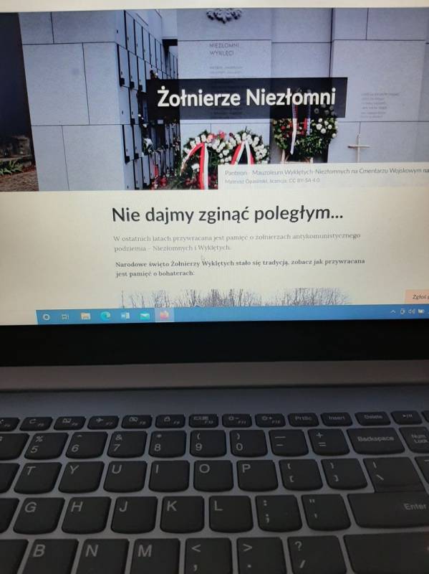This screenshot has height=574, width=429.
Task: Open Microsoft Edge from the taskbar
Action: click(105, 316)
